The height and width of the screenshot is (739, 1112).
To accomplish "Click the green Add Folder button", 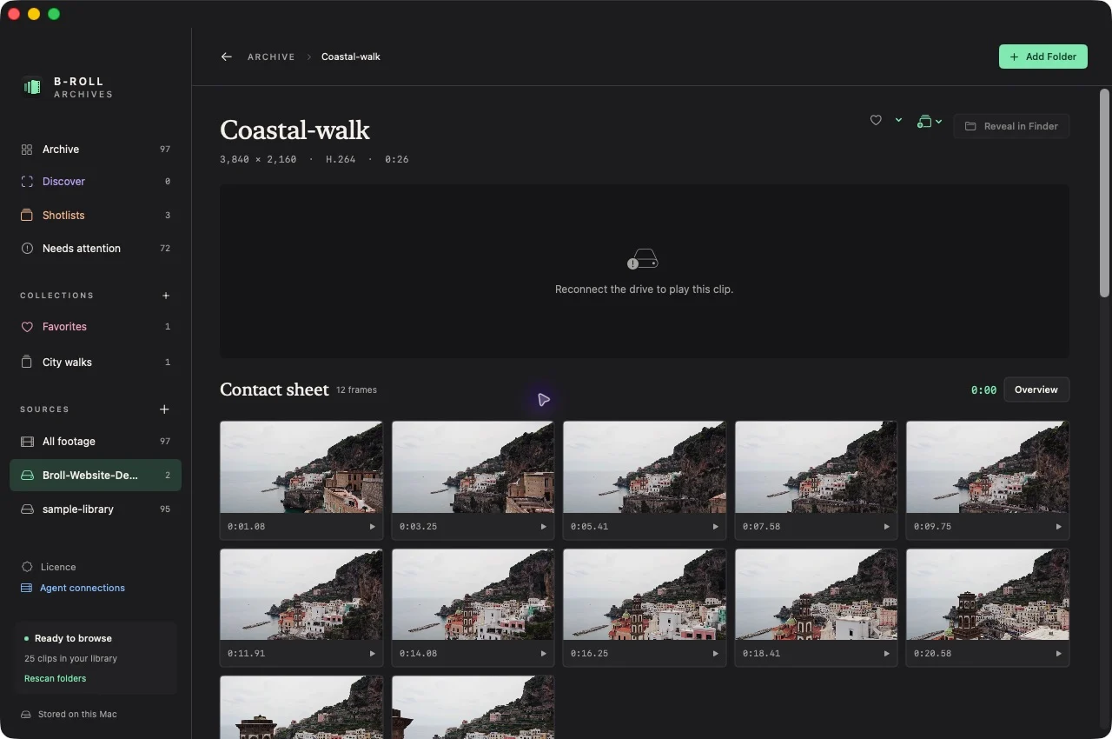I will pyautogui.click(x=1043, y=57).
